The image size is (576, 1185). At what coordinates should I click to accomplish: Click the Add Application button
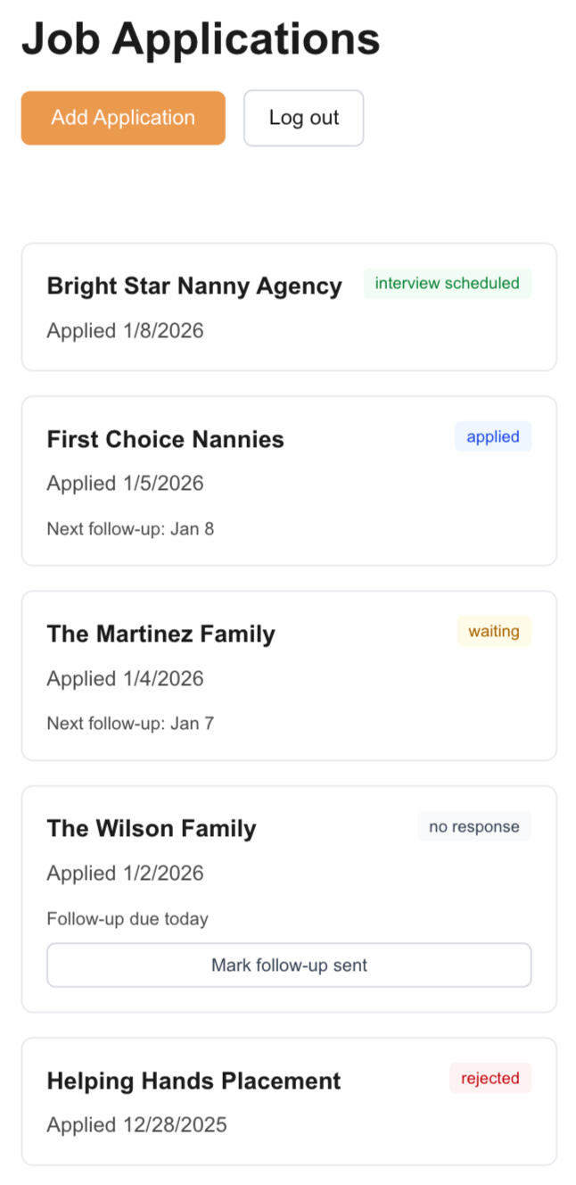click(x=123, y=118)
